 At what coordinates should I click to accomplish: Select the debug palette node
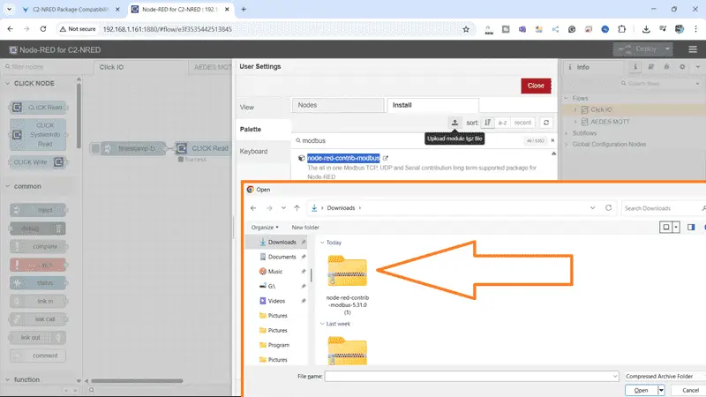(38, 228)
